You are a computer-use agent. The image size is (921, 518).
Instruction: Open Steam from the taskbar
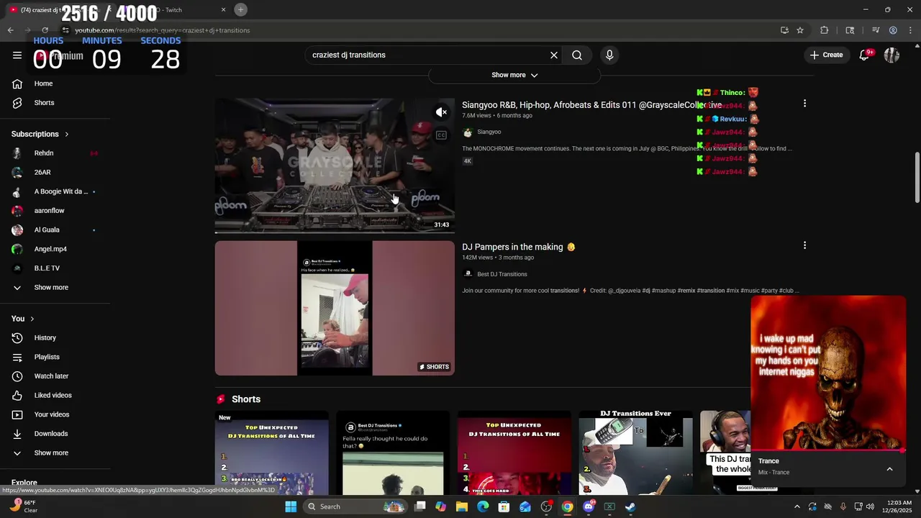pyautogui.click(x=630, y=506)
